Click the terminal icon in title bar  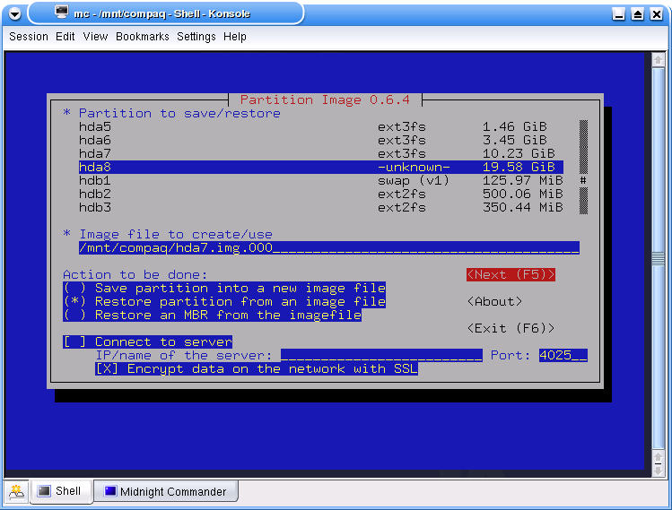[62, 12]
